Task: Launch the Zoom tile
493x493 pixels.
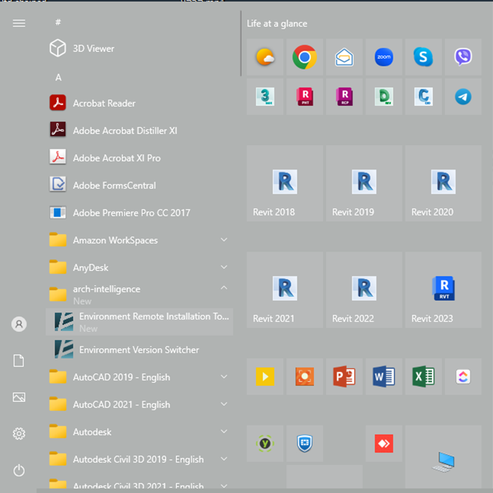Action: coord(384,57)
